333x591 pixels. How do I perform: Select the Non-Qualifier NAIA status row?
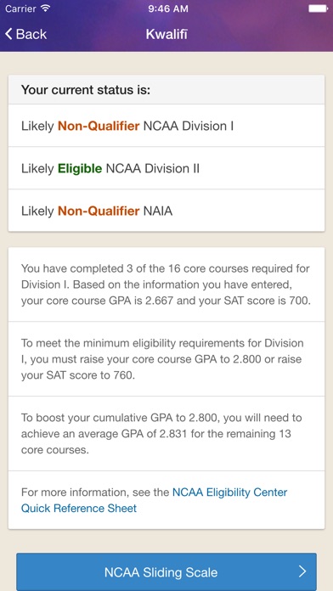[166, 211]
